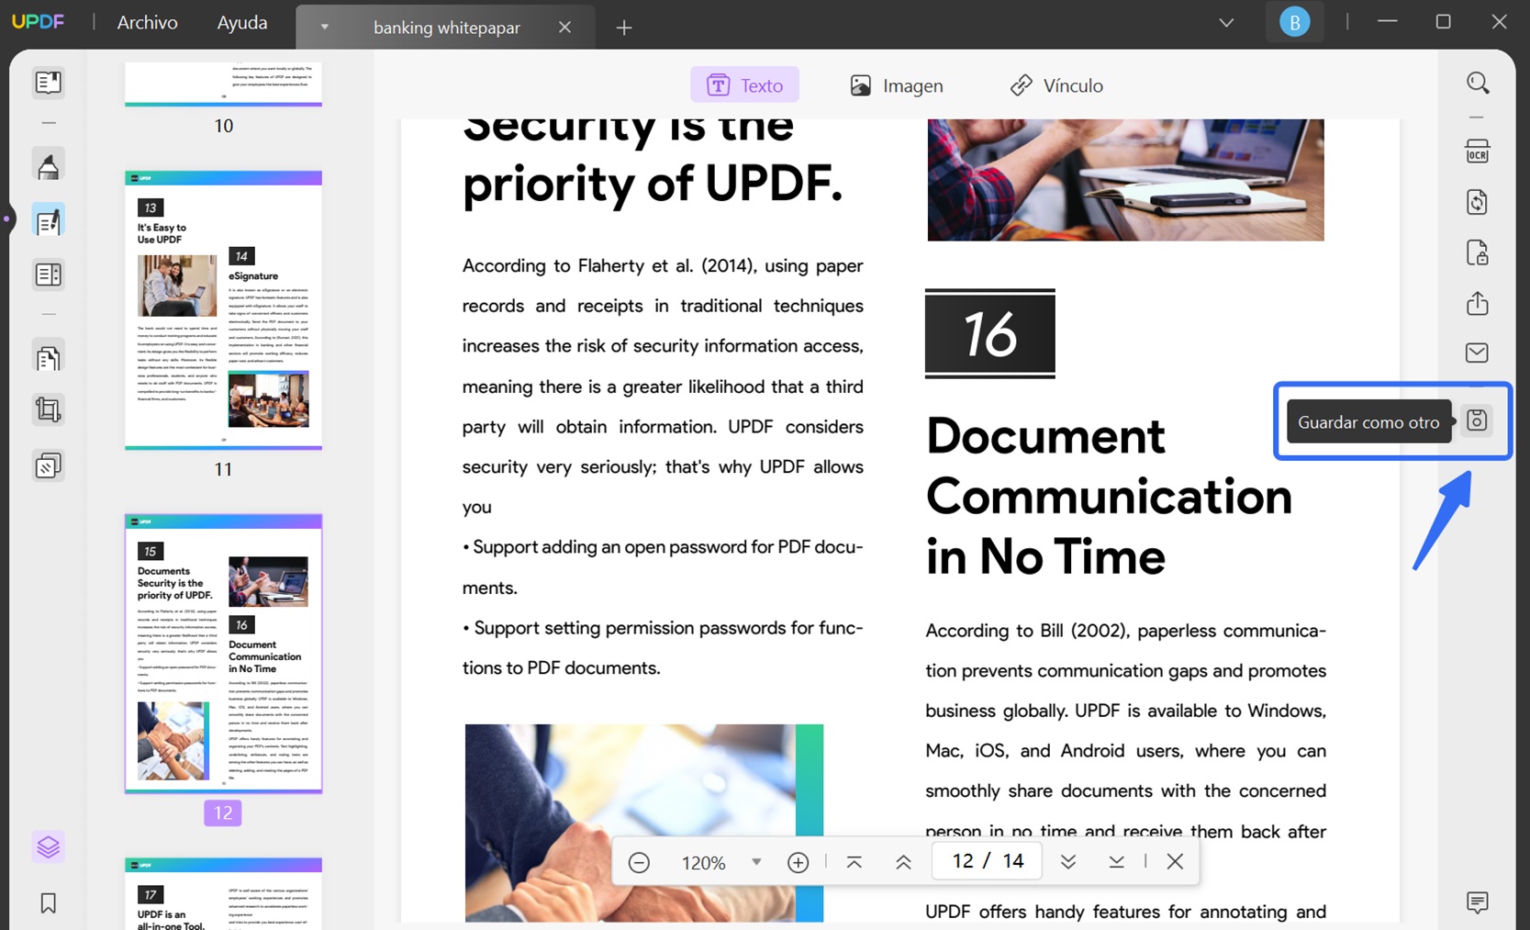This screenshot has height=930, width=1530.
Task: Open the Search magnifier on right toolbar
Action: tap(1477, 83)
